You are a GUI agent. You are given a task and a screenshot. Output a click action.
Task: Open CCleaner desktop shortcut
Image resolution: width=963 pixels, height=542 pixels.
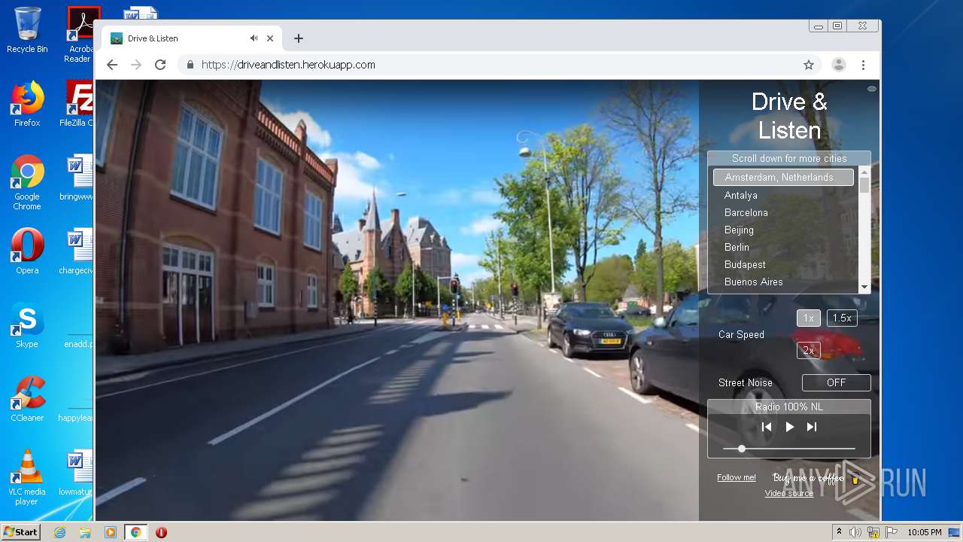tap(27, 399)
